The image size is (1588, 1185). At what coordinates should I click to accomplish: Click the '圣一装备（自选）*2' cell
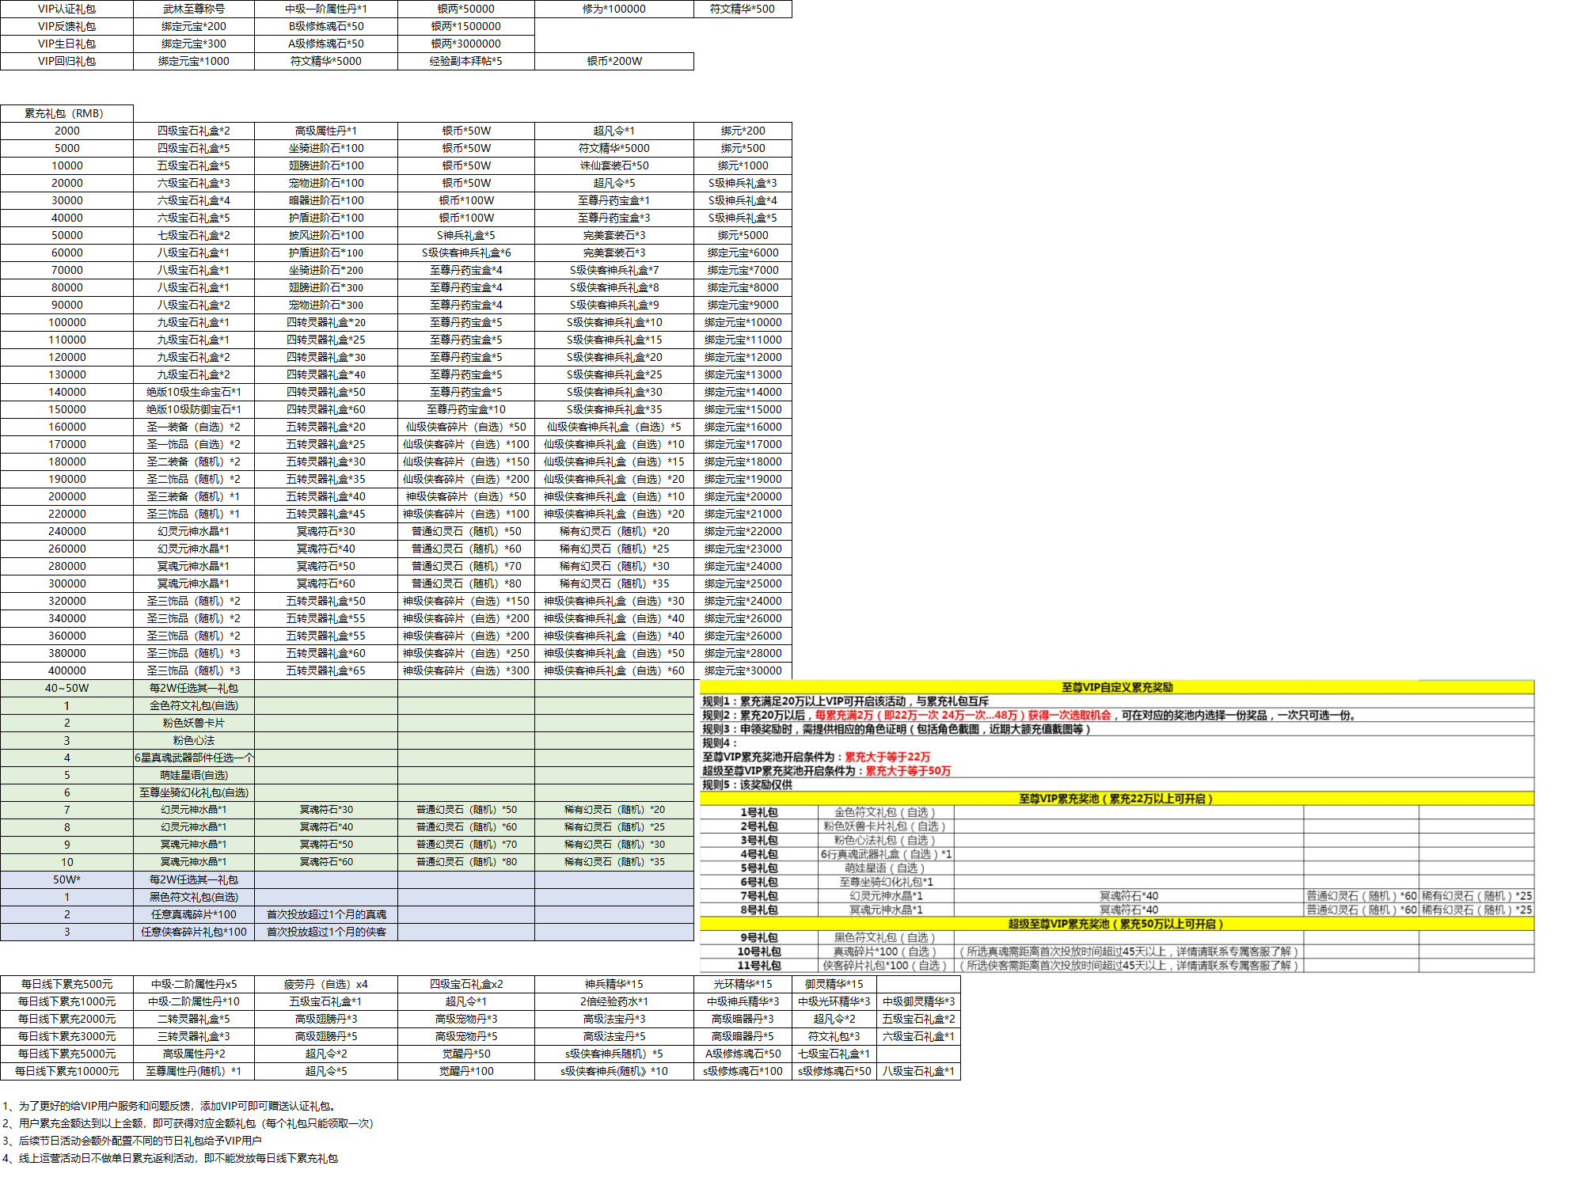(x=194, y=427)
